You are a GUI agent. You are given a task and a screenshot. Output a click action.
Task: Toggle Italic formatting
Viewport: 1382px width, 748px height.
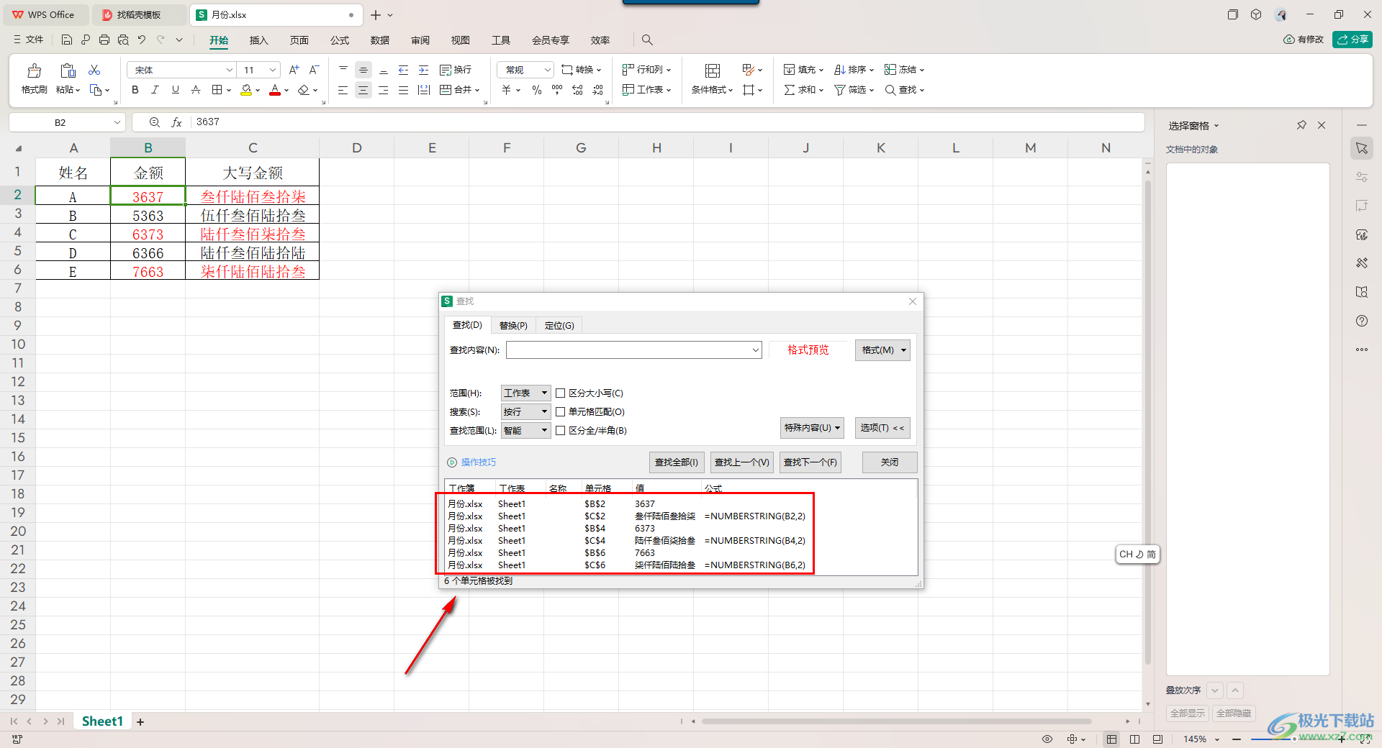coord(155,90)
